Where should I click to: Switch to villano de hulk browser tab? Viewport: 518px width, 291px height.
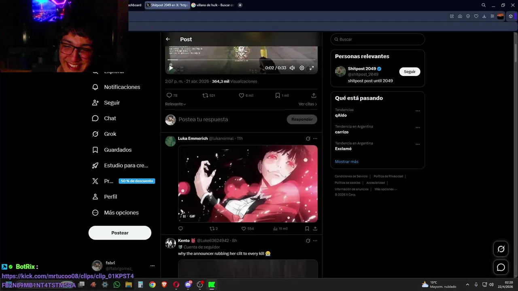(213, 5)
